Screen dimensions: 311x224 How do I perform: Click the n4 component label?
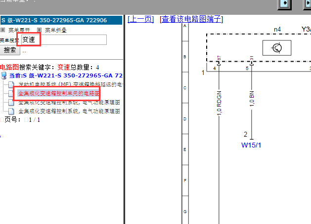(277, 30)
